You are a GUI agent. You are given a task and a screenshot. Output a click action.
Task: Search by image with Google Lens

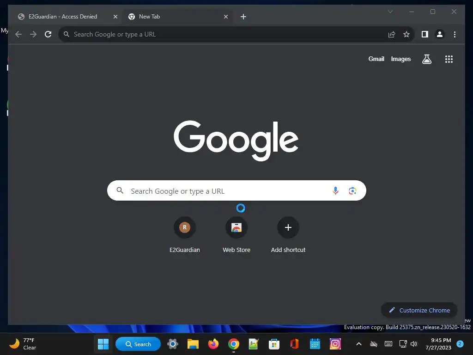point(352,191)
